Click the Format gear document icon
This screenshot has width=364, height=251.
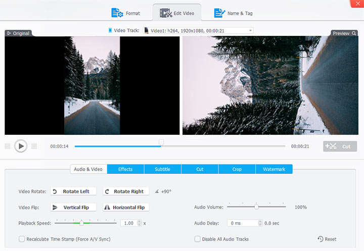coord(117,13)
